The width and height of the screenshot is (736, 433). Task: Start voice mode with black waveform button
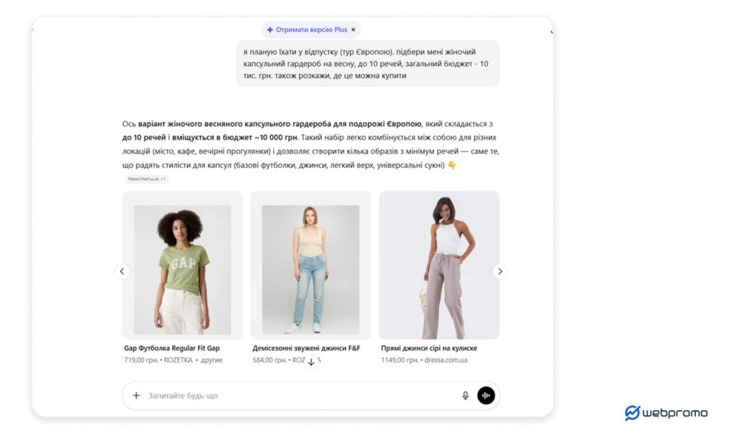coord(486,396)
